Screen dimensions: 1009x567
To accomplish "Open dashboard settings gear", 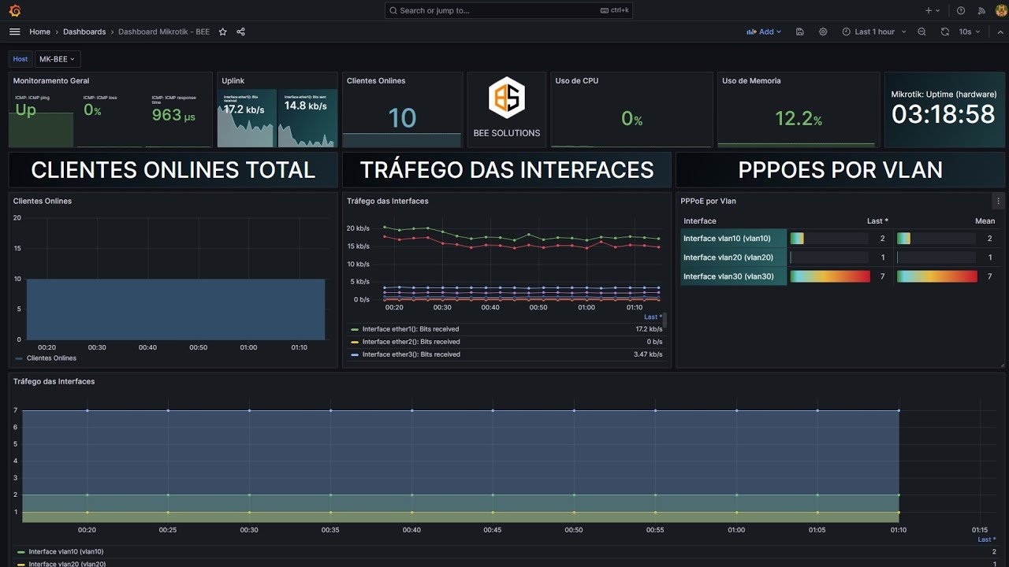I will pos(823,31).
